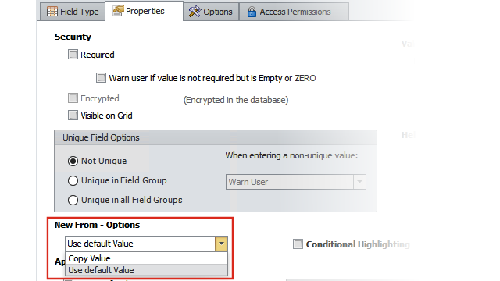Collapse the New From Options dropdown arrow
Screen dimensions: 500x281
[221, 244]
